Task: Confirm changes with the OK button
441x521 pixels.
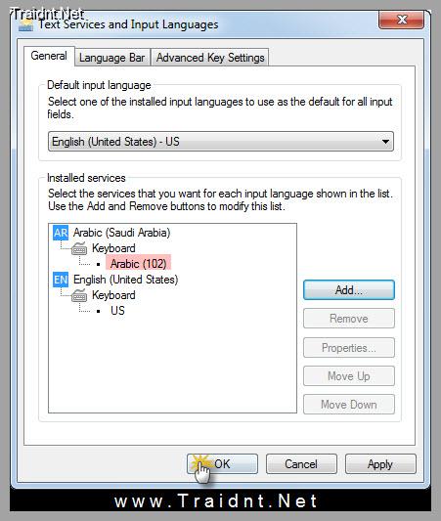Action: pos(222,464)
